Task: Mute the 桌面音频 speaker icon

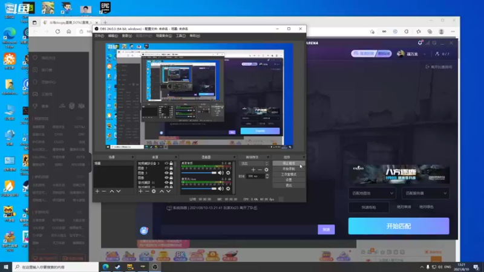Action: [221, 173]
